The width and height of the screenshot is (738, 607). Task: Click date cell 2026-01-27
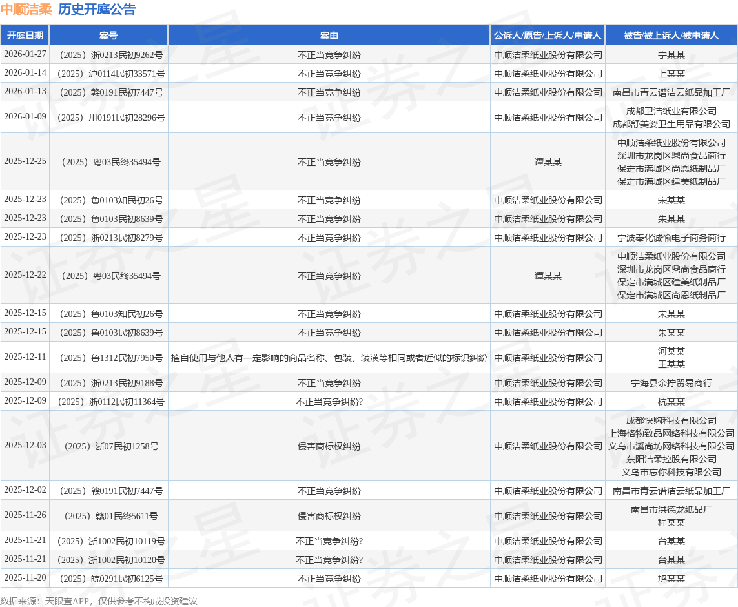(25, 54)
